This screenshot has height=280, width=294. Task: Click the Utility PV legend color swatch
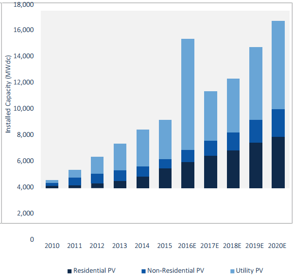pyautogui.click(x=232, y=271)
